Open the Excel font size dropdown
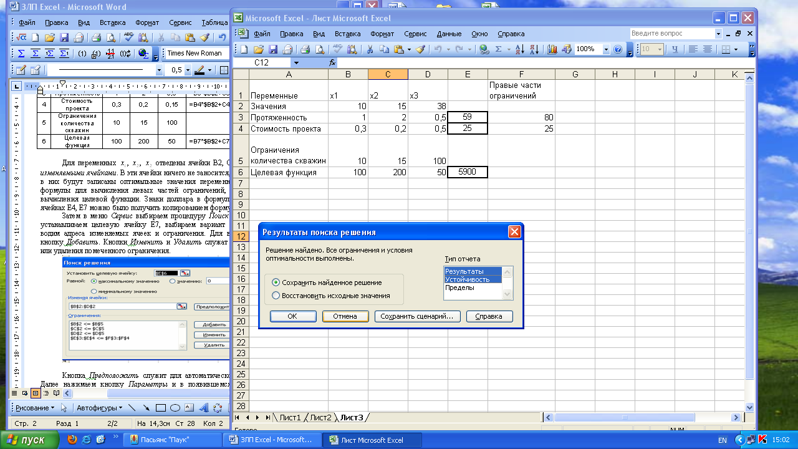The width and height of the screenshot is (798, 449). 659,49
